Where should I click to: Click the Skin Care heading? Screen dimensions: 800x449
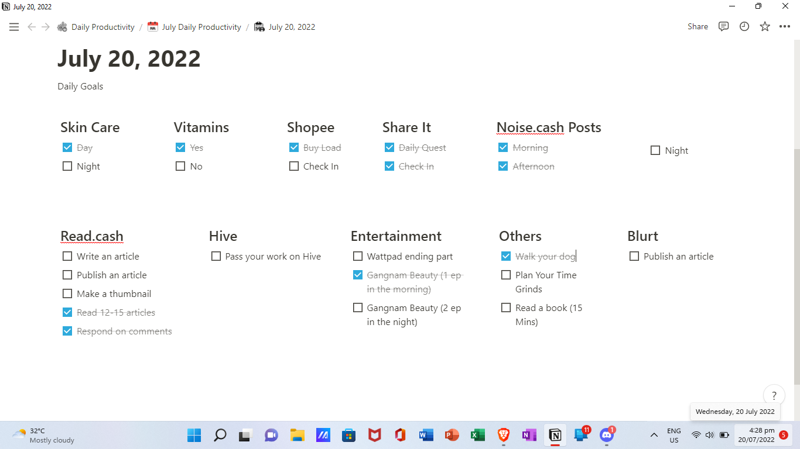pos(90,127)
